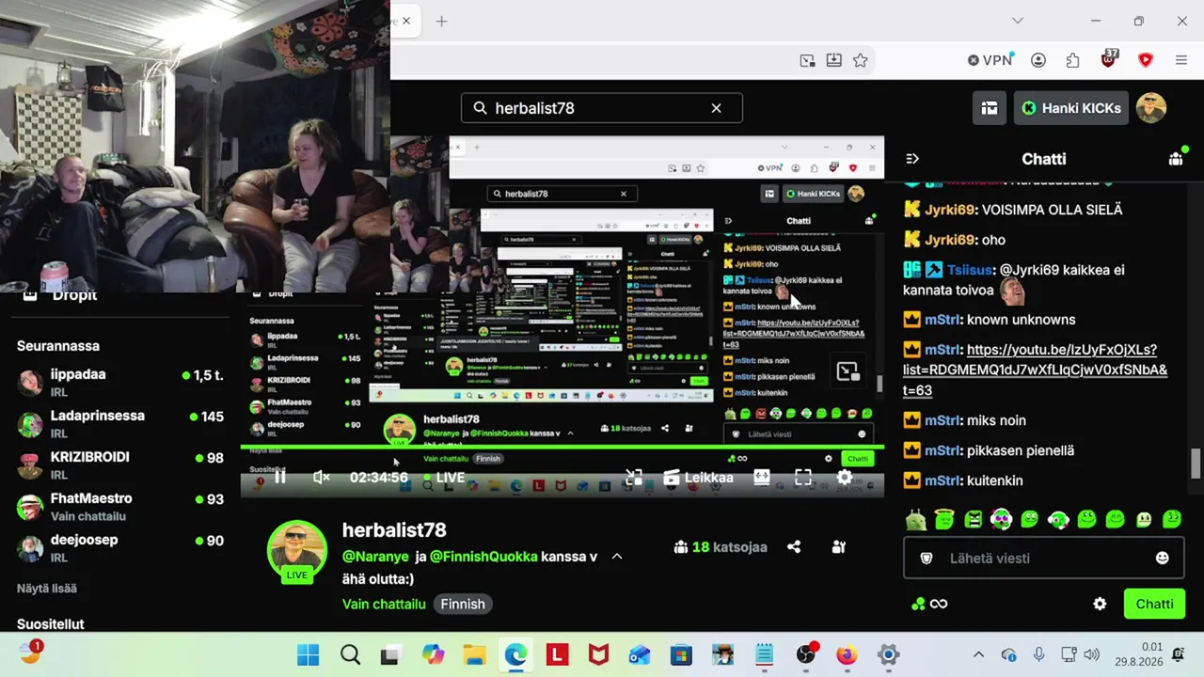1204x677 pixels.
Task: Open FhatMaestro channel in sidebar
Action: pyautogui.click(x=120, y=506)
